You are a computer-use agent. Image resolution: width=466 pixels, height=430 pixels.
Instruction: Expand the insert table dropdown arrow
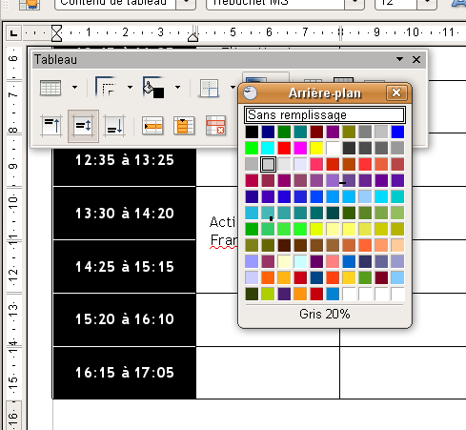click(x=74, y=87)
